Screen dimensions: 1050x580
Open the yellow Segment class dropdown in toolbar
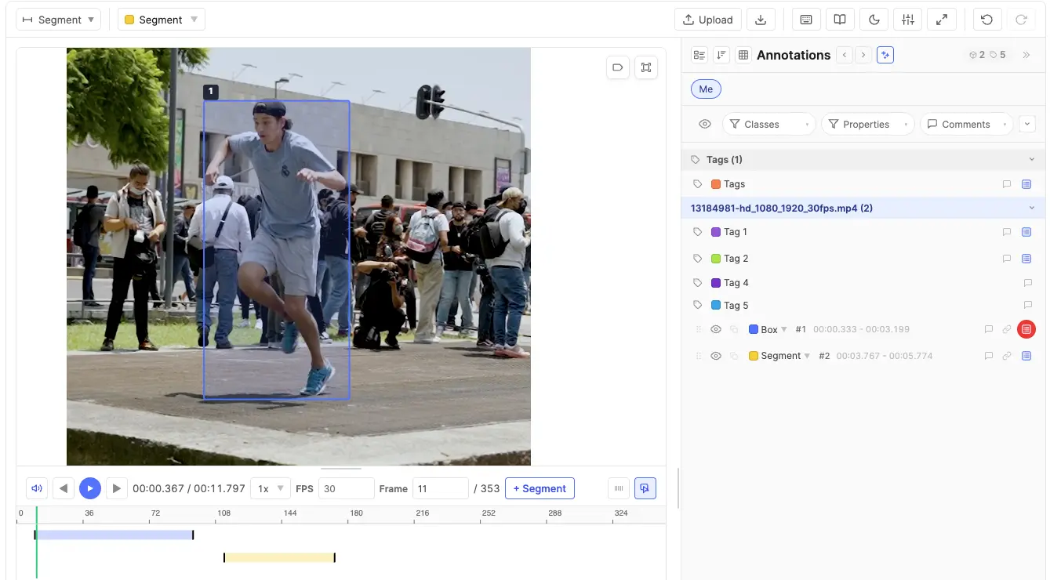click(162, 20)
